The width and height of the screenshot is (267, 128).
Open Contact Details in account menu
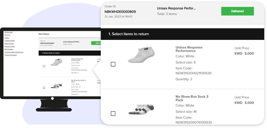tap(10, 41)
